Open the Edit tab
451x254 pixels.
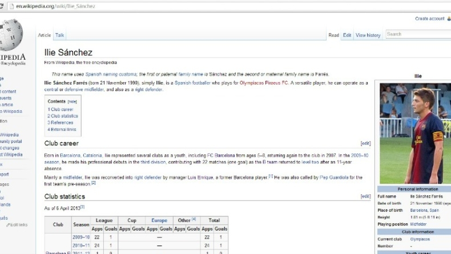point(347,35)
